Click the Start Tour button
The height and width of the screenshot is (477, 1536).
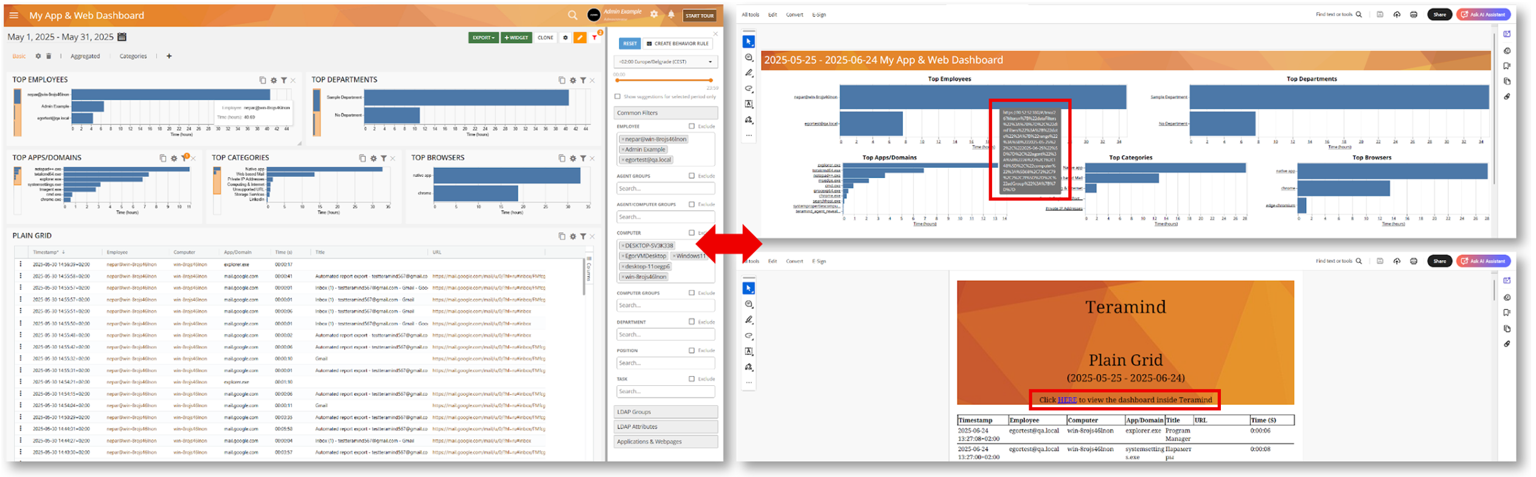(700, 16)
